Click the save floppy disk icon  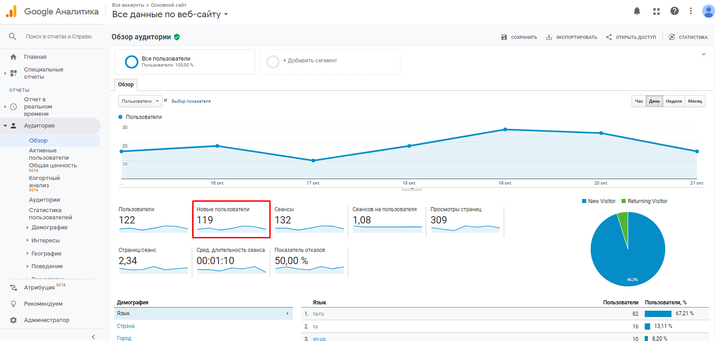coord(504,37)
